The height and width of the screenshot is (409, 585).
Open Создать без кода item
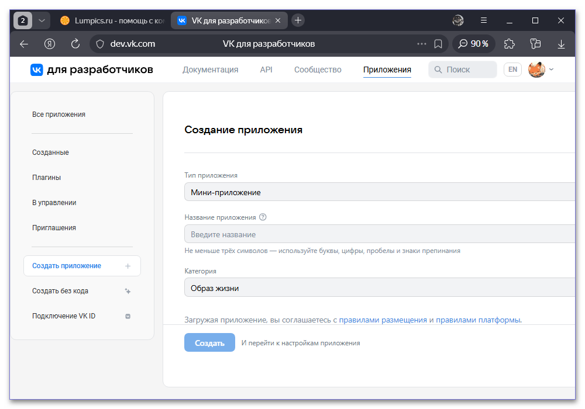pos(60,291)
